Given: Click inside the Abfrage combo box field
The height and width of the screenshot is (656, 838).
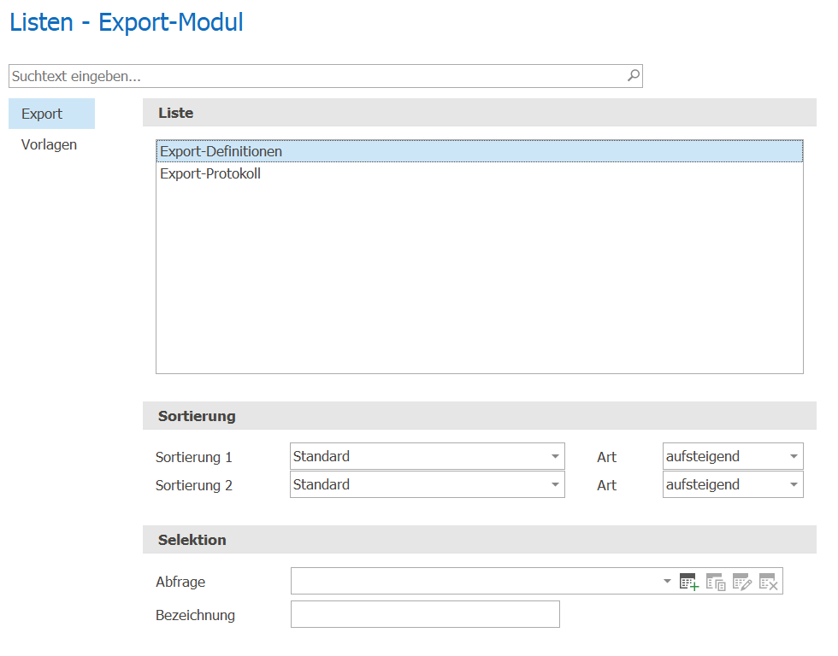Looking at the screenshot, I should [475, 581].
